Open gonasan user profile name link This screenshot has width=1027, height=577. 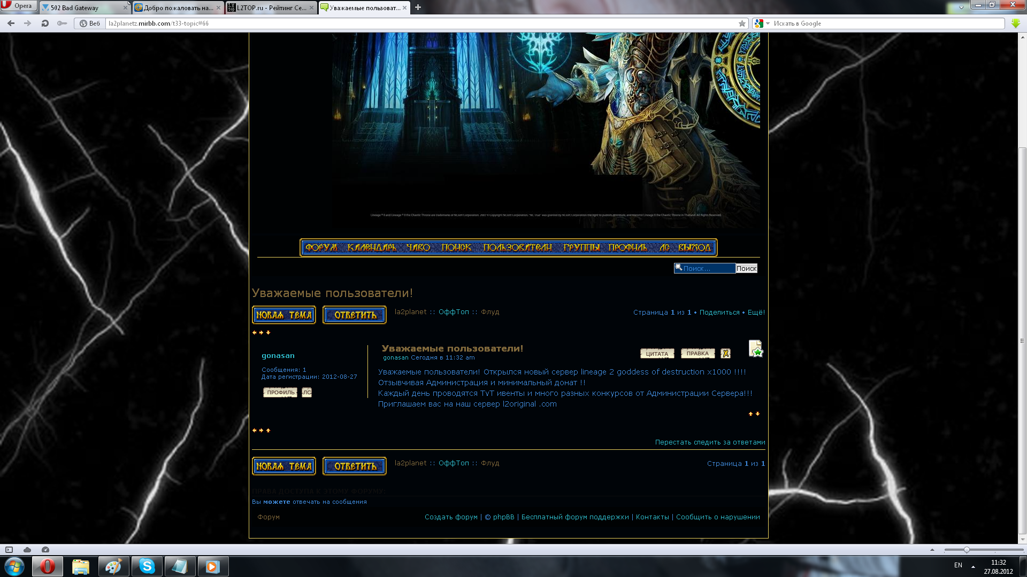coord(278,355)
